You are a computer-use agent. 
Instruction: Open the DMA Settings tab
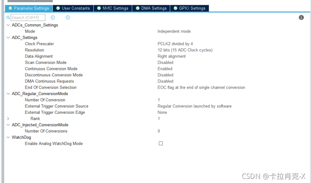point(151,8)
